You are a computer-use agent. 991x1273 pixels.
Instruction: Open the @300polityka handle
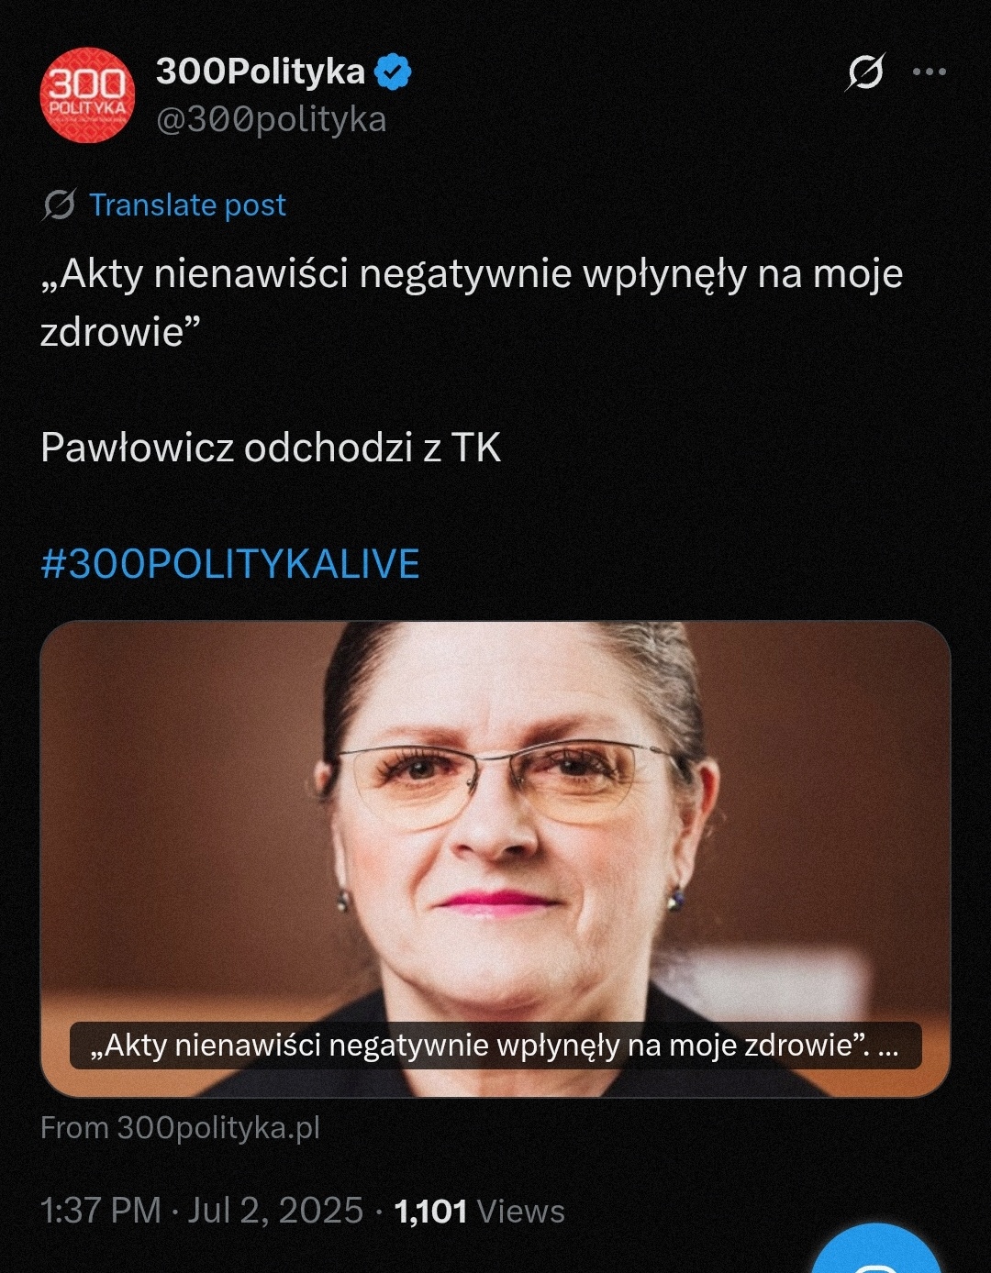pyautogui.click(x=272, y=119)
